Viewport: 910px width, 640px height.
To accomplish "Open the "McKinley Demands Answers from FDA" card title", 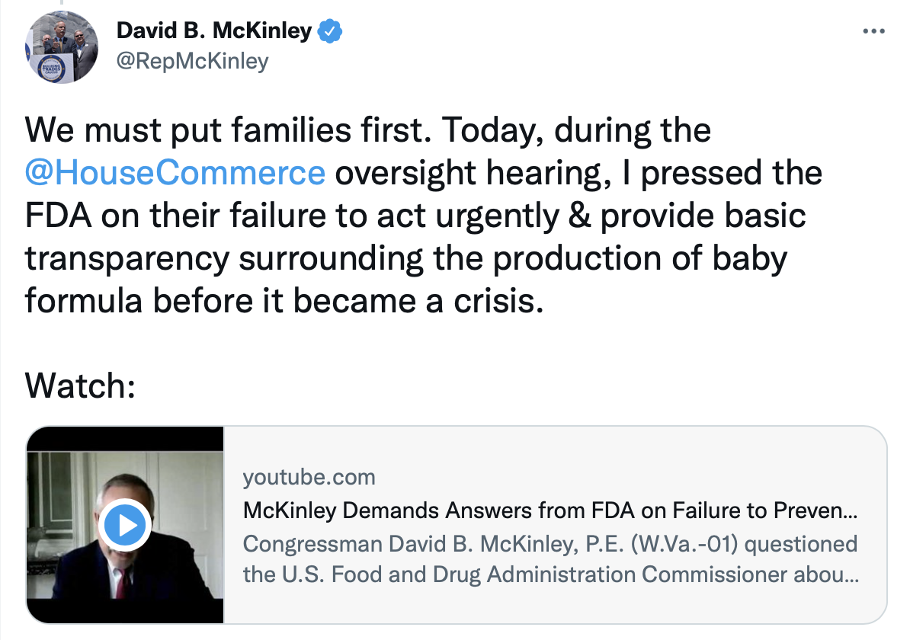I will tap(549, 510).
